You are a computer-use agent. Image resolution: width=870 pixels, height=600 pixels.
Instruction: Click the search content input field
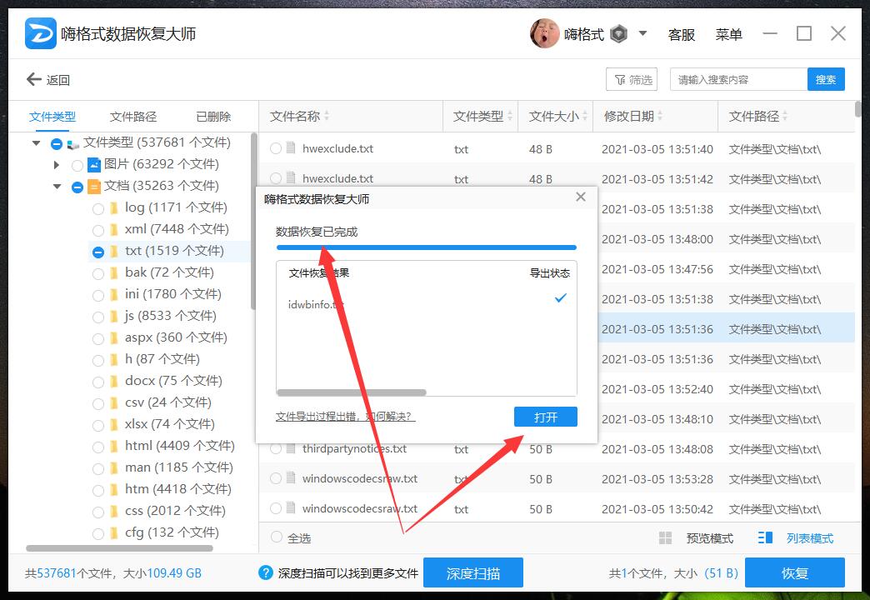tap(738, 79)
